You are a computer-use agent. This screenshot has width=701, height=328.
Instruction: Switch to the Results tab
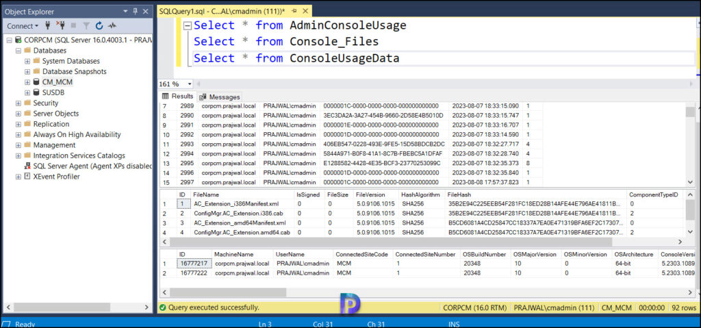point(177,96)
